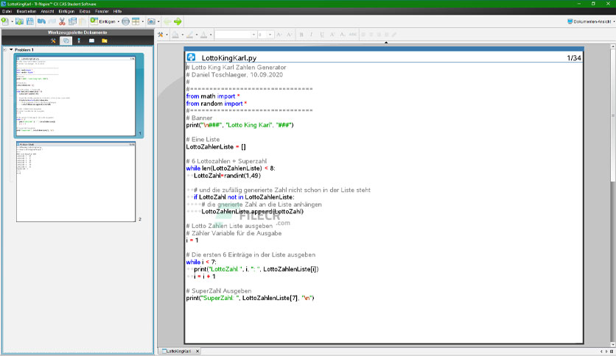Image resolution: width=616 pixels, height=356 pixels.
Task: Toggle italic formatting
Action: [x=312, y=35]
